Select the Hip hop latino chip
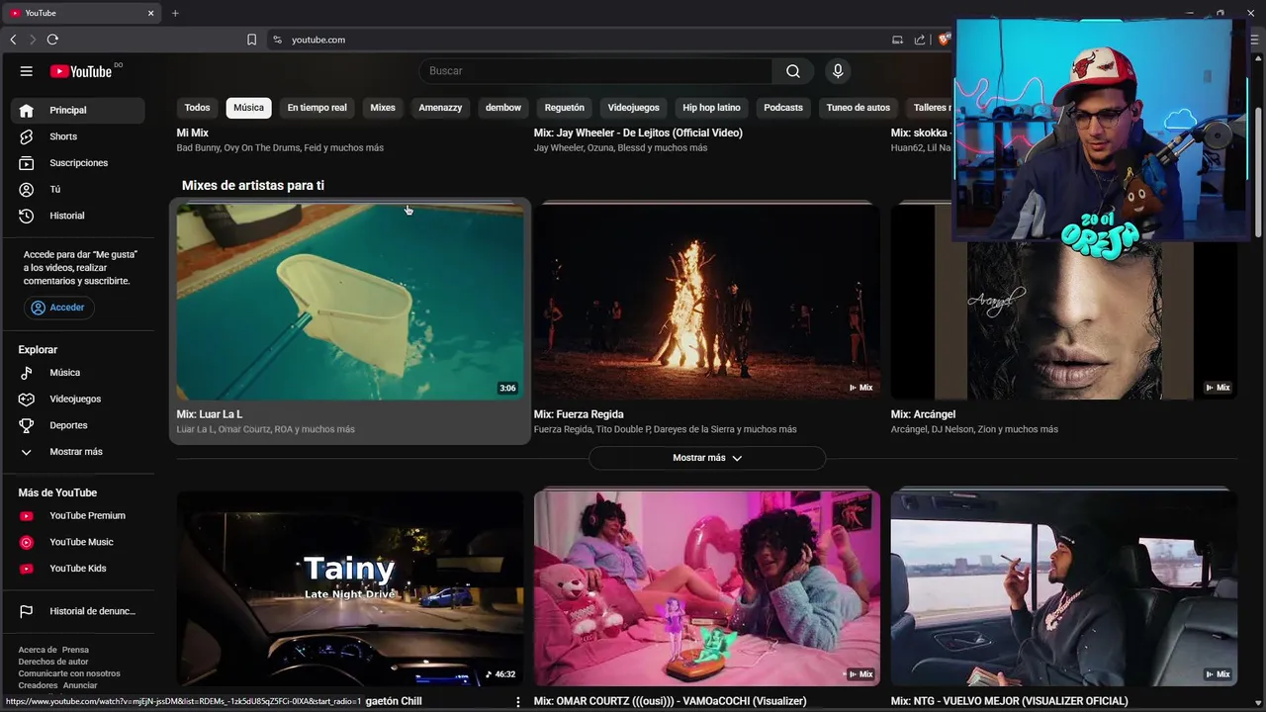The image size is (1266, 712). pos(711,108)
